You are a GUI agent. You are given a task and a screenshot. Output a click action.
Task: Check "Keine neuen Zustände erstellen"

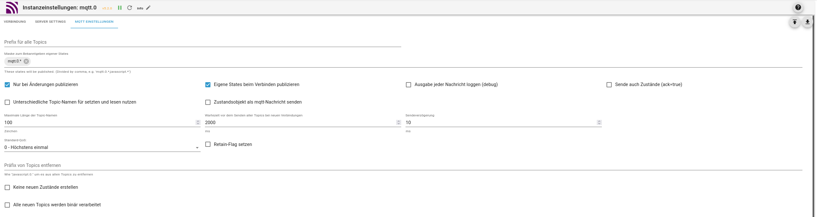pos(7,187)
